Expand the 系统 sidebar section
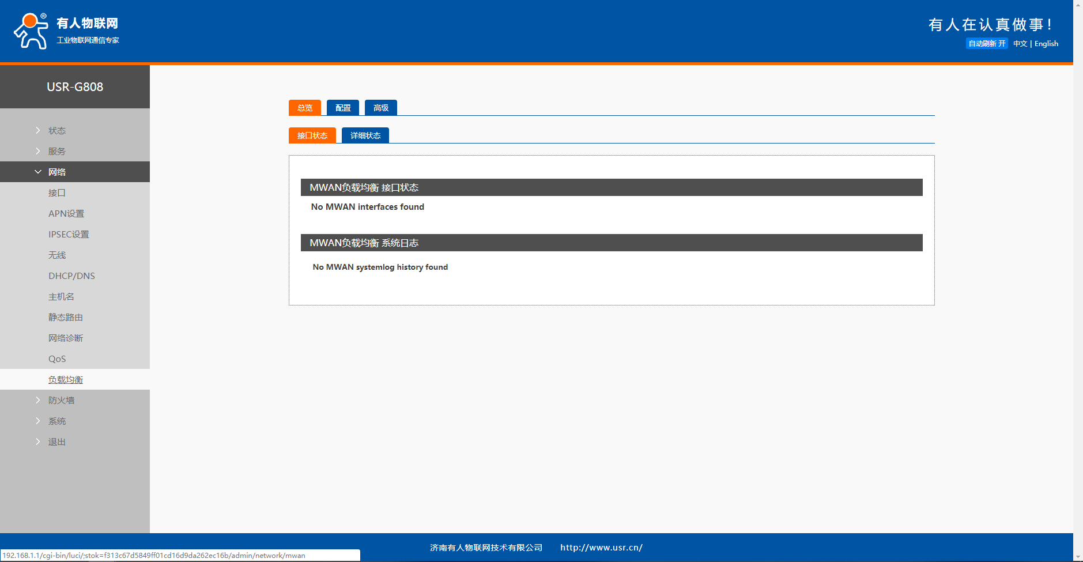The height and width of the screenshot is (562, 1083). [x=56, y=421]
